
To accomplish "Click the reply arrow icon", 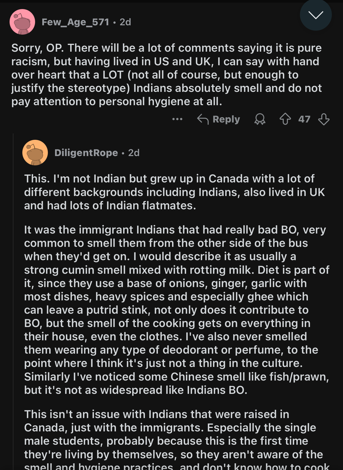I will (203, 119).
